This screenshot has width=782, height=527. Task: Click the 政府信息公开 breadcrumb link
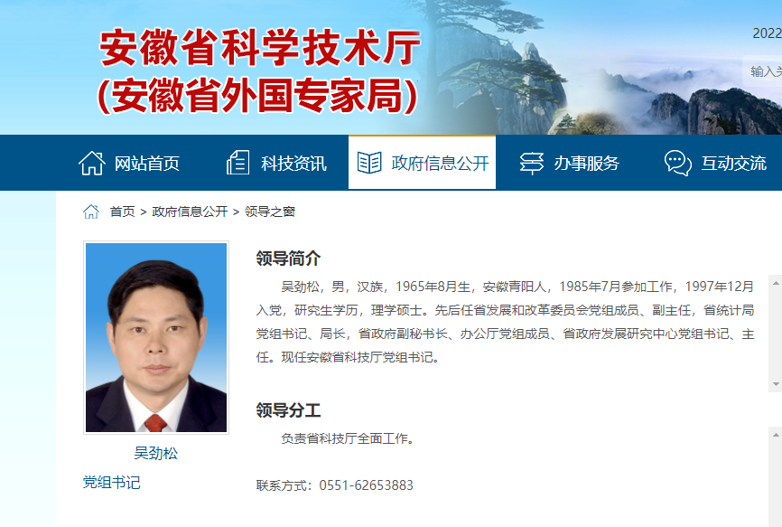pyautogui.click(x=190, y=212)
